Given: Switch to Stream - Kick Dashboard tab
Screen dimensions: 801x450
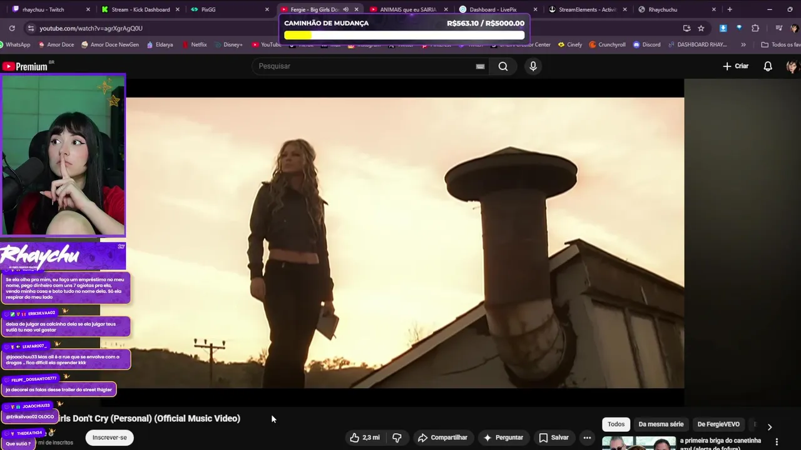Looking at the screenshot, I should click(141, 9).
